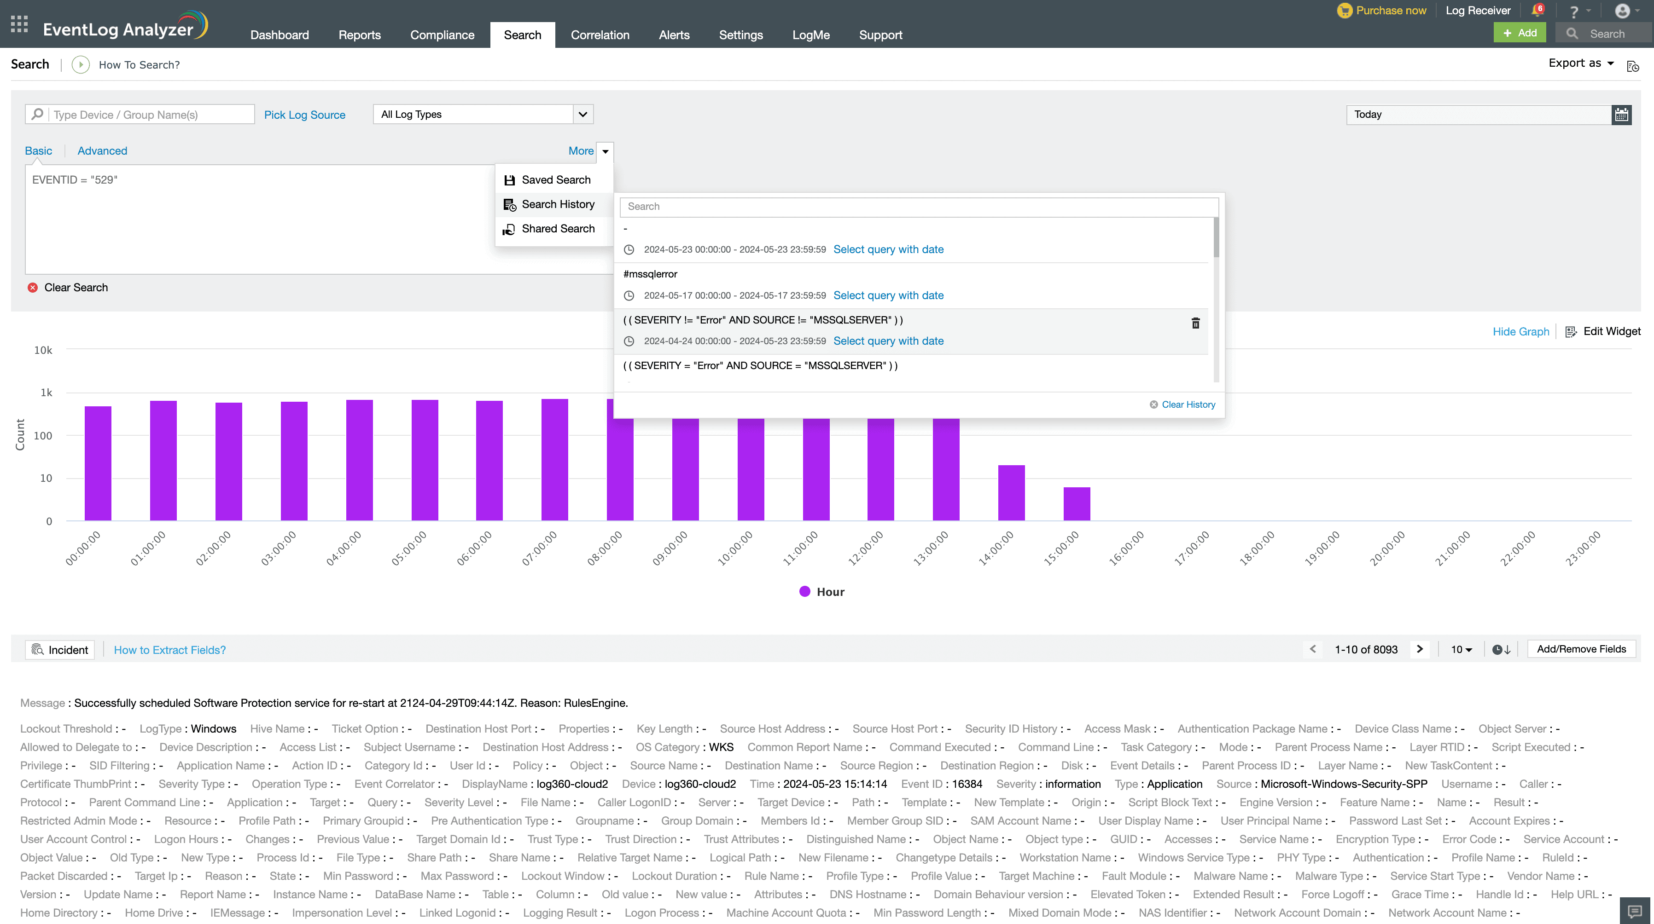Change the 10 results per page dropdown

(1462, 649)
